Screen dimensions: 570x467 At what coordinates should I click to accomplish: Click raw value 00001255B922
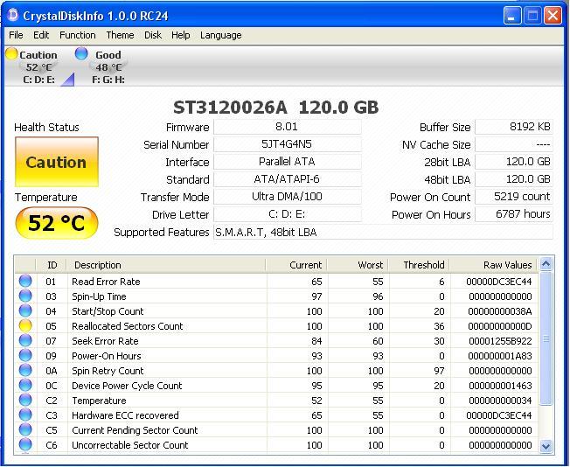tap(500, 341)
